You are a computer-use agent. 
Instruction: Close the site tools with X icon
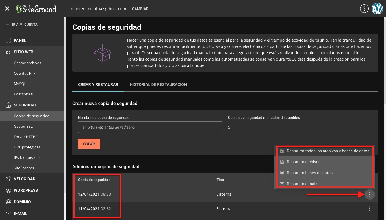point(7,9)
